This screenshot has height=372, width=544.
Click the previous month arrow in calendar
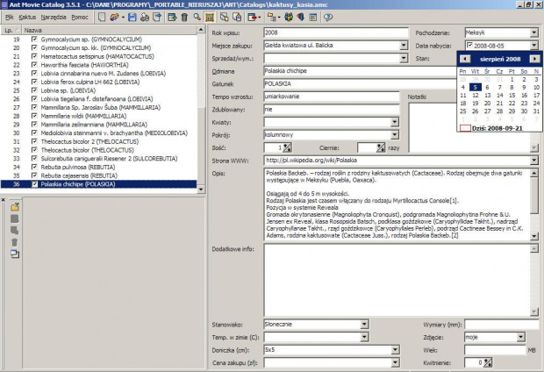[464, 58]
